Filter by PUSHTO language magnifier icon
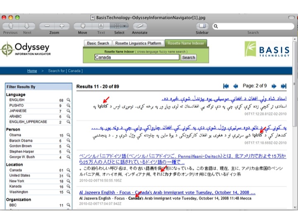This screenshot has width=298, height=224. click(x=68, y=105)
